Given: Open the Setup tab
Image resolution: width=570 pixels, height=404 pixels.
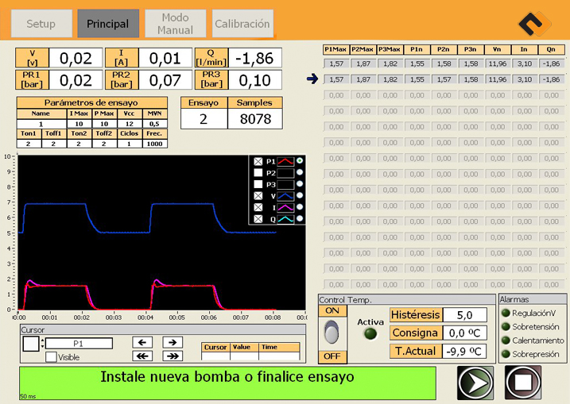Looking at the screenshot, I should tap(41, 24).
